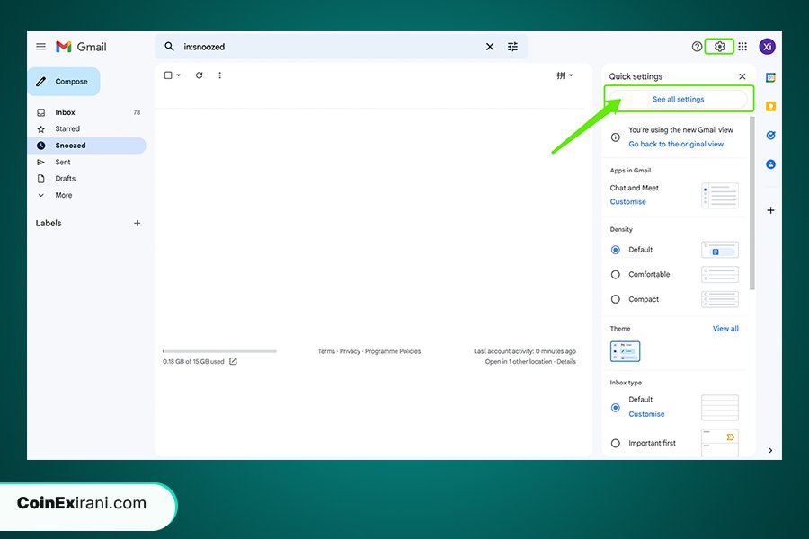Select the Comfortable density option
The width and height of the screenshot is (809, 539).
(x=615, y=274)
